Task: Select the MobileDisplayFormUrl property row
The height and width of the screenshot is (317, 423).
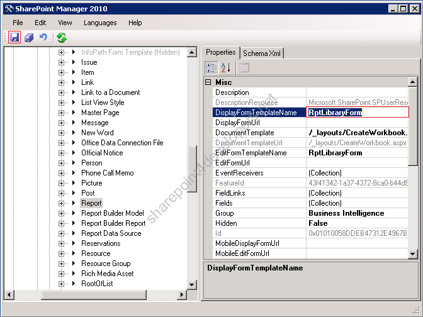Action: pyautogui.click(x=310, y=243)
